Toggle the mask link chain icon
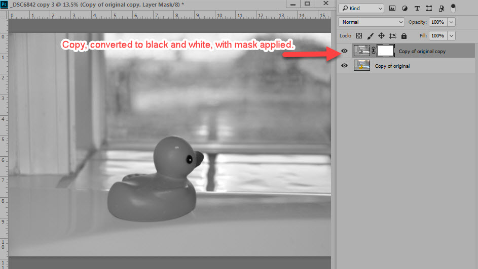478x269 pixels. click(374, 51)
